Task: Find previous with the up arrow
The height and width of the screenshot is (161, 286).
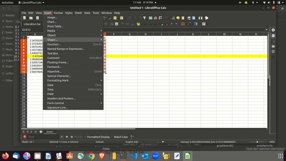Action: click(x=67, y=137)
